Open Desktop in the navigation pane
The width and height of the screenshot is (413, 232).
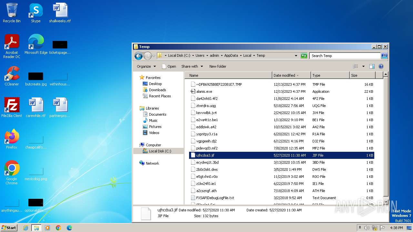(155, 84)
